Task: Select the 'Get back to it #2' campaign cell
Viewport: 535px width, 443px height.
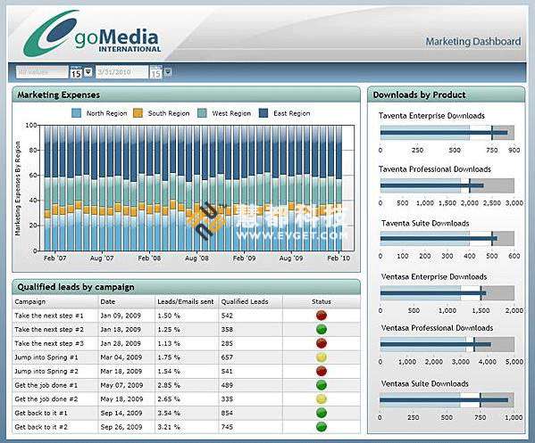Action: (x=55, y=427)
